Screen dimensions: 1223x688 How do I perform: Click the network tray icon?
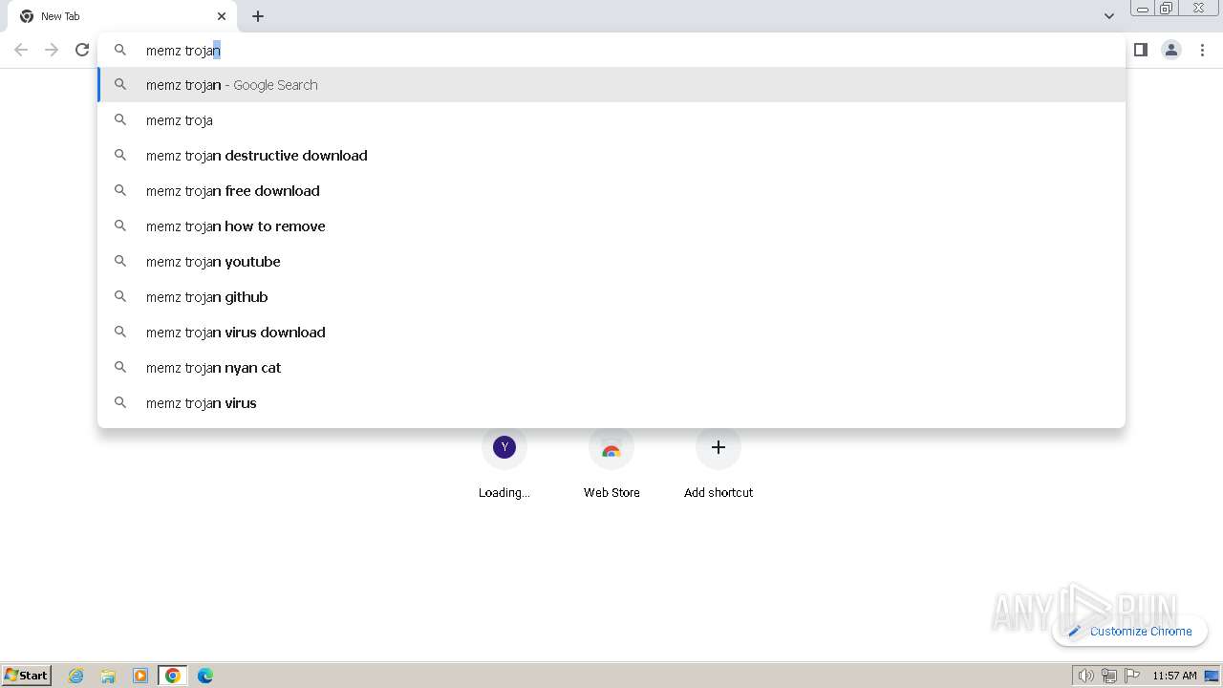point(1109,676)
